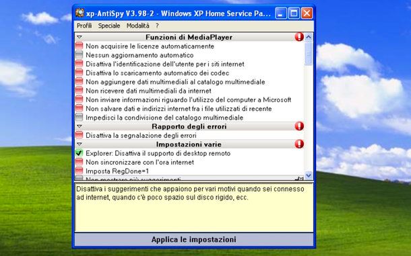Select 'Disattiva la segnalazione degli errori' text

tap(141, 136)
